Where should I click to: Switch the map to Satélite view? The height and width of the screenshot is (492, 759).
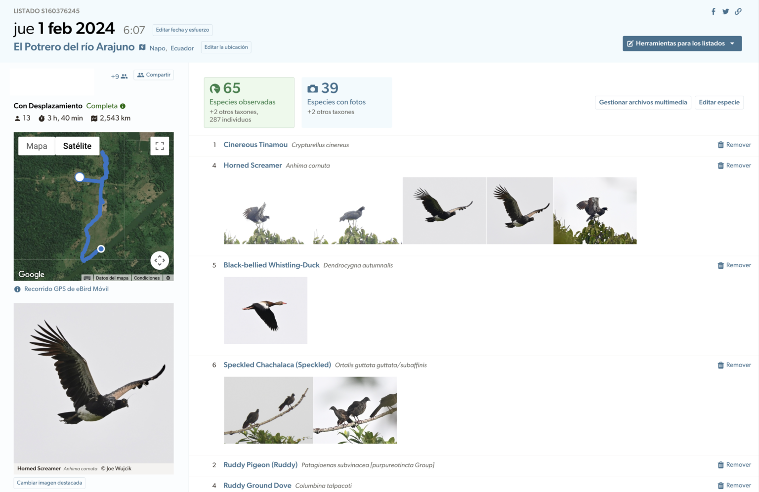(x=77, y=146)
